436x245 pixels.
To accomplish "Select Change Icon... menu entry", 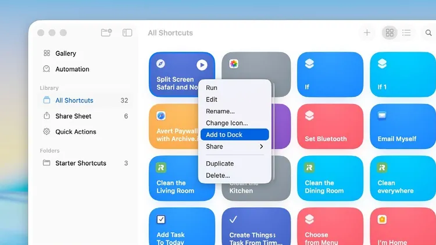I will point(227,123).
